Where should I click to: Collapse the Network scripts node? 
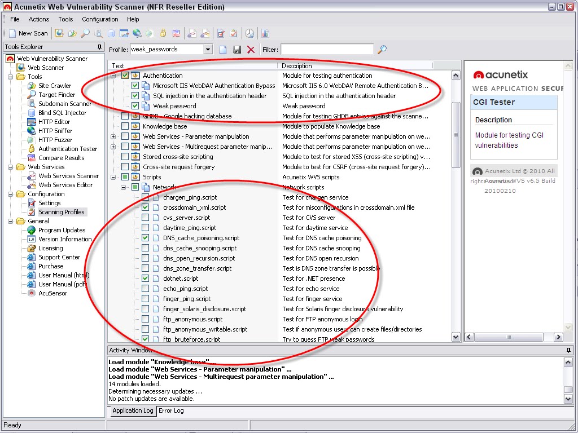(x=124, y=187)
